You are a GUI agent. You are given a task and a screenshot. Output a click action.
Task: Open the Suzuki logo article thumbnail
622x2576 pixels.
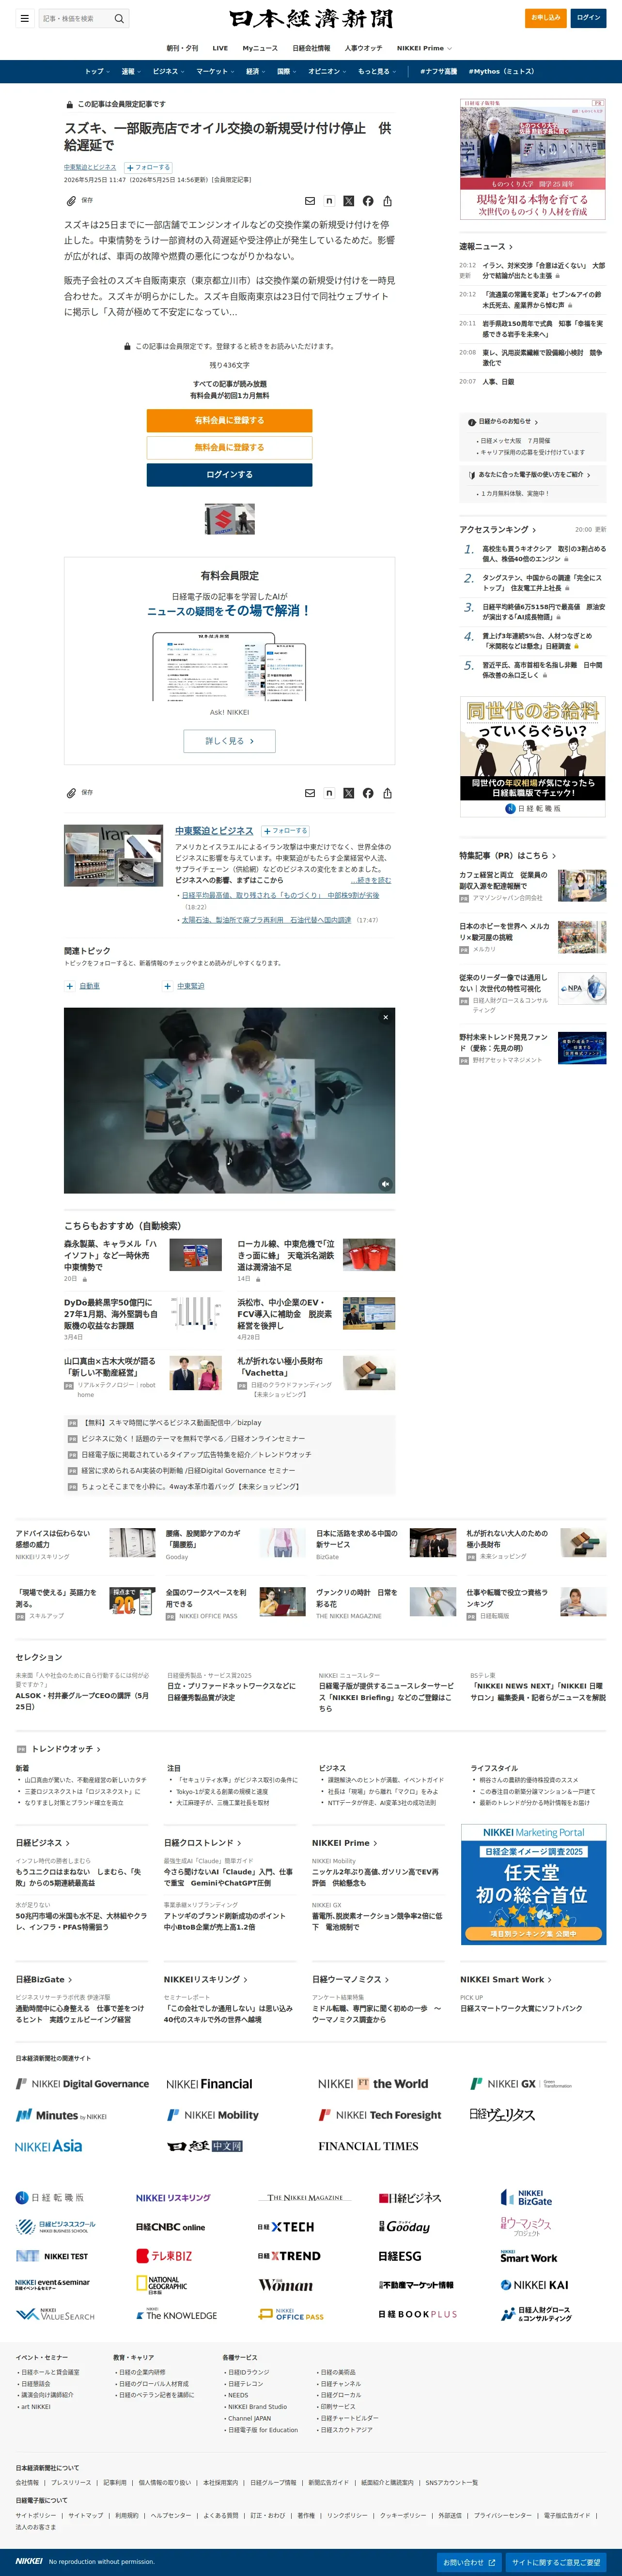(229, 518)
